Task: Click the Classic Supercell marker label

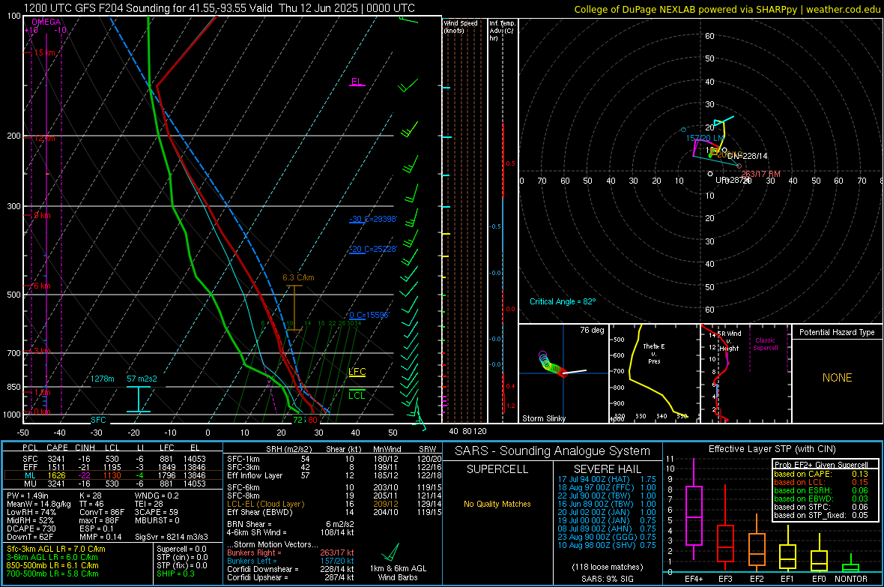Action: pos(765,344)
